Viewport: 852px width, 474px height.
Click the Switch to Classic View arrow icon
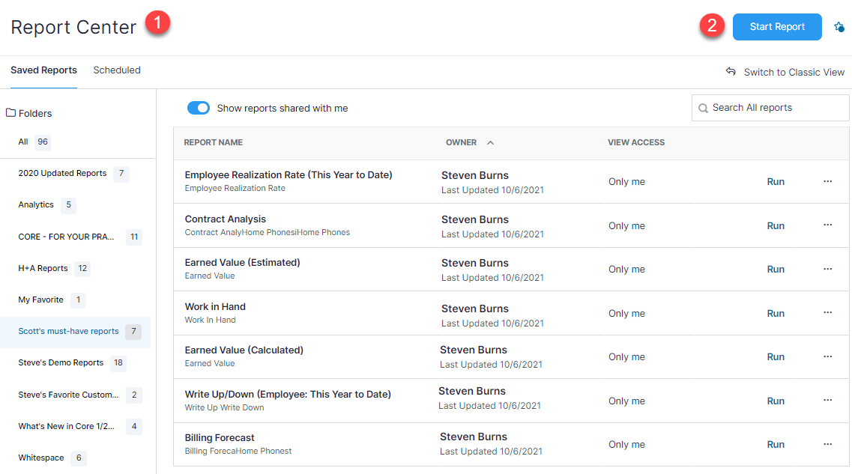731,72
